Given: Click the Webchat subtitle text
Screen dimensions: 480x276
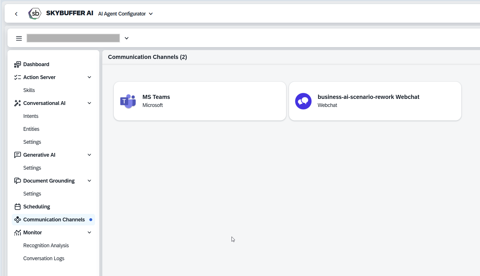Looking at the screenshot, I should (327, 105).
